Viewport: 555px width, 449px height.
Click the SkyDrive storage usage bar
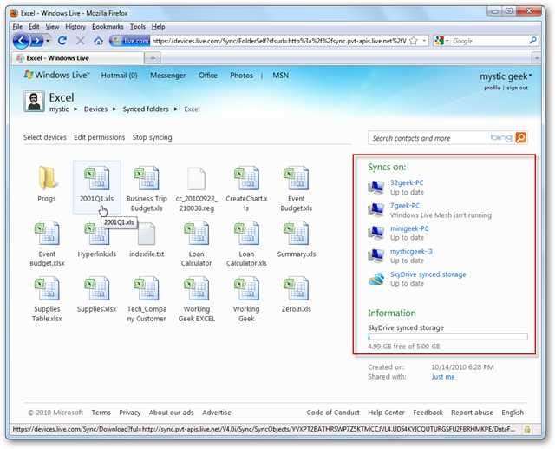point(447,337)
